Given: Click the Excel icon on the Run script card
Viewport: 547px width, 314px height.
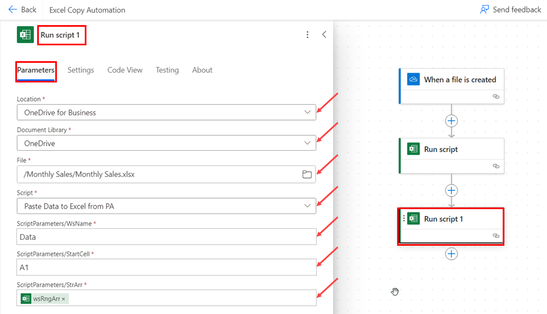Looking at the screenshot, I should (x=414, y=149).
